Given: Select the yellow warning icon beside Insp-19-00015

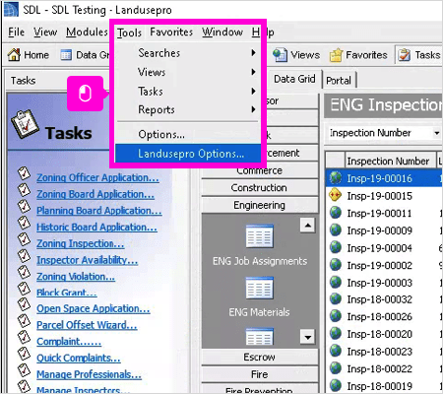Looking at the screenshot, I should (335, 195).
